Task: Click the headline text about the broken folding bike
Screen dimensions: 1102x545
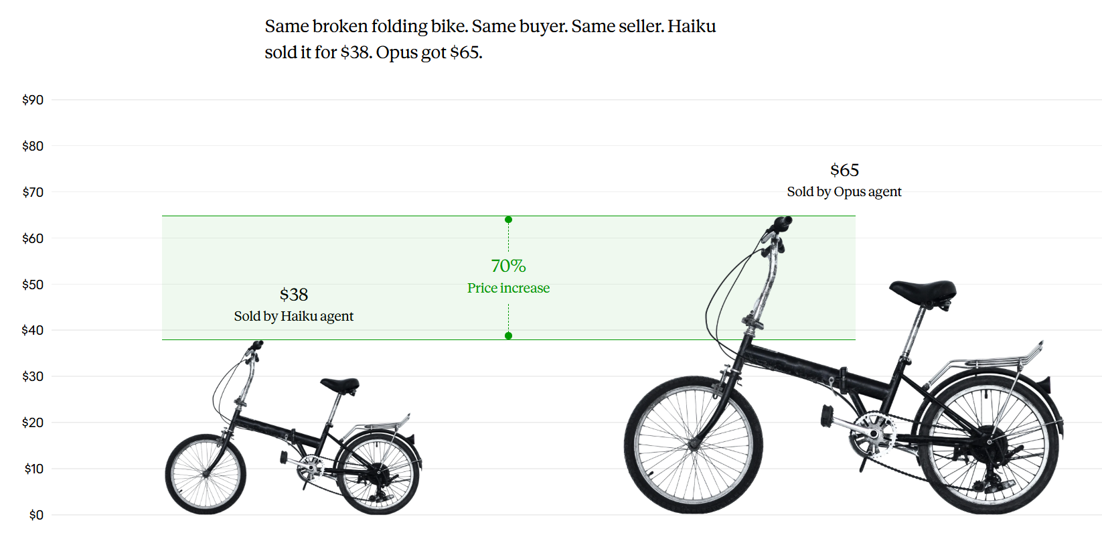Action: point(490,39)
